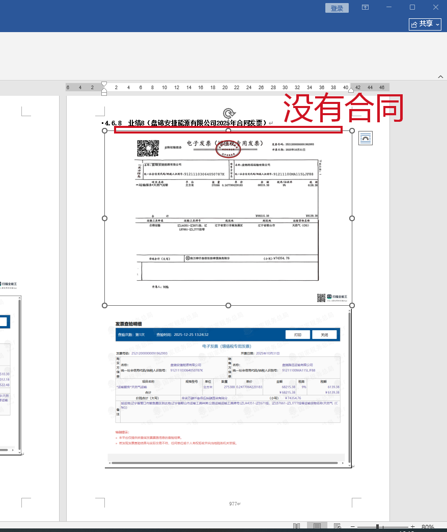The width and height of the screenshot is (447, 532).
Task: Click the 发票查验明细 verification screenshot image
Action: (x=228, y=387)
